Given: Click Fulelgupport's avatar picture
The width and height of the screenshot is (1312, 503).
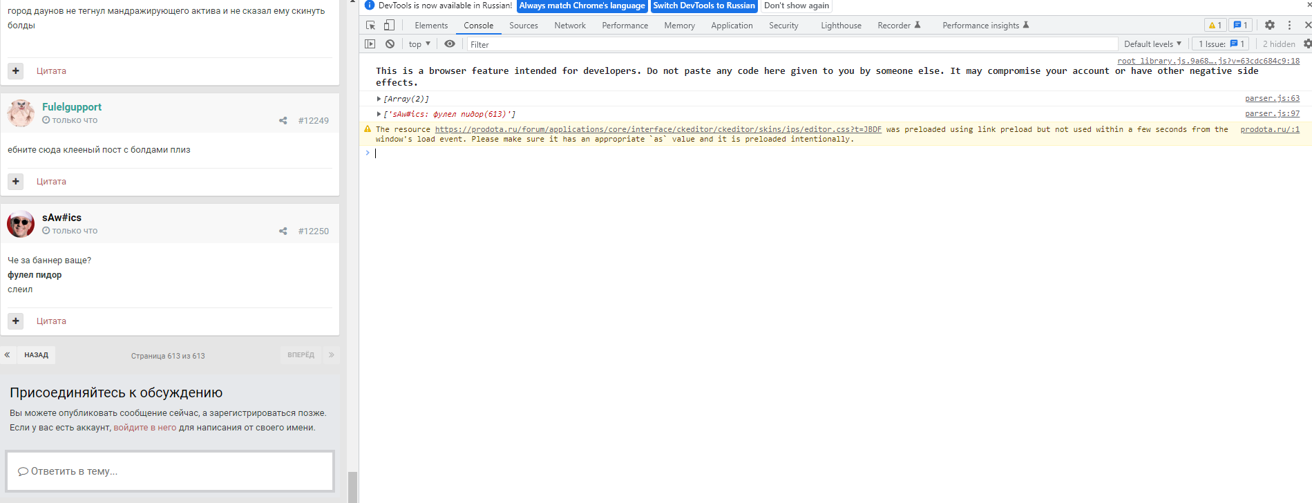Looking at the screenshot, I should (21, 113).
